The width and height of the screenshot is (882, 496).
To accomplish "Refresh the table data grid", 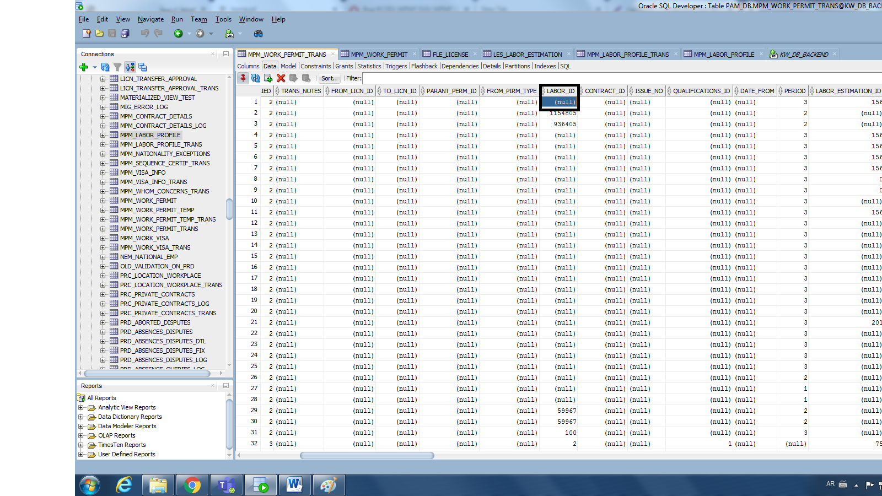I will click(256, 78).
